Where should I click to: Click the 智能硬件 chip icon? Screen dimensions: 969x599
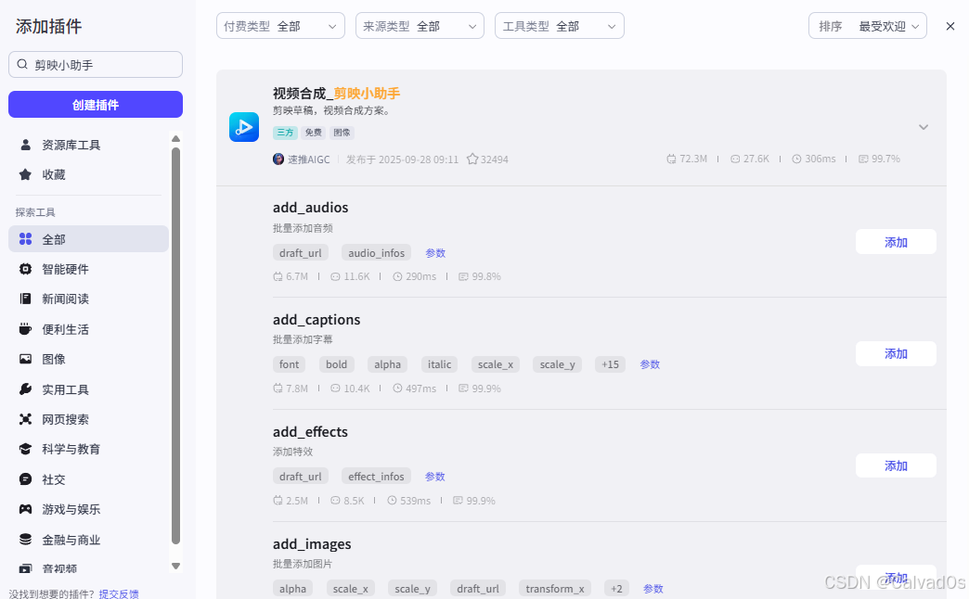[25, 269]
